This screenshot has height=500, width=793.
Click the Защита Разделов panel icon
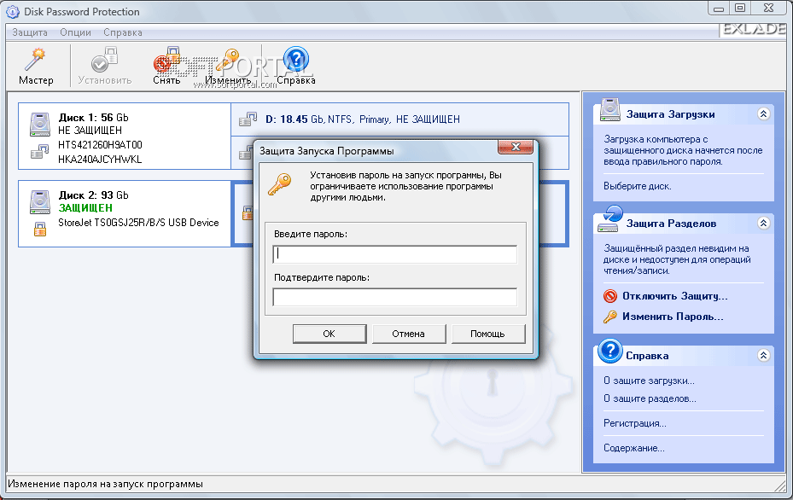pos(610,219)
